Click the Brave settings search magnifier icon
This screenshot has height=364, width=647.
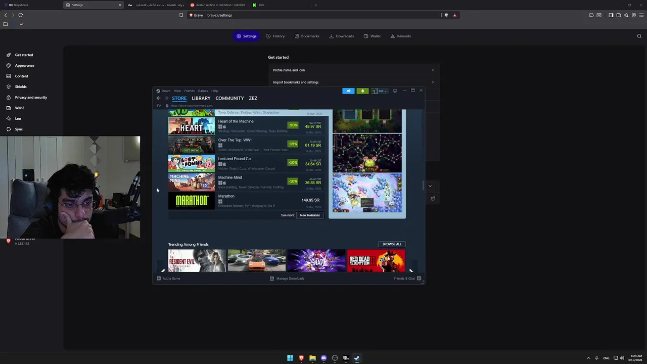639,36
